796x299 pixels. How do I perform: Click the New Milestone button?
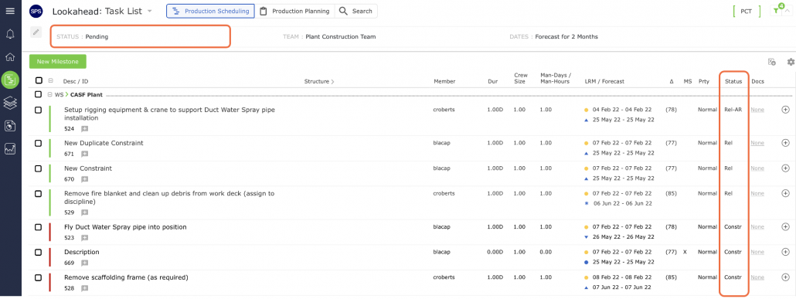[x=58, y=62]
